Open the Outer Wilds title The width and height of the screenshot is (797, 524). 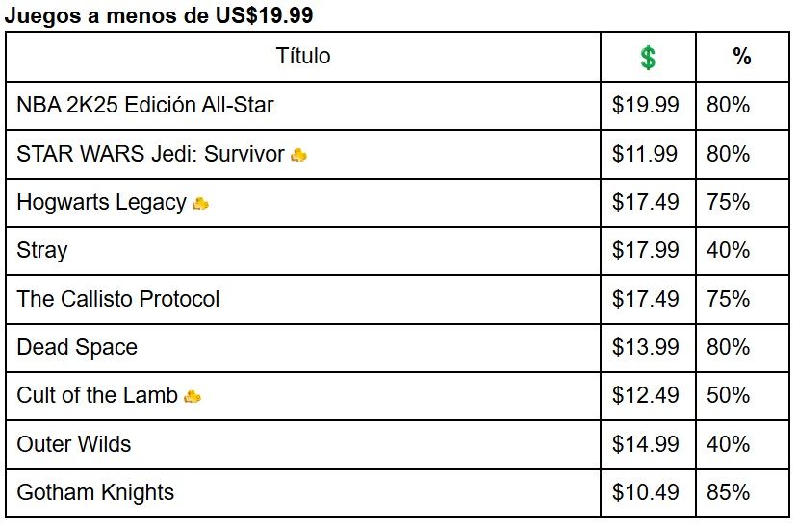74,444
